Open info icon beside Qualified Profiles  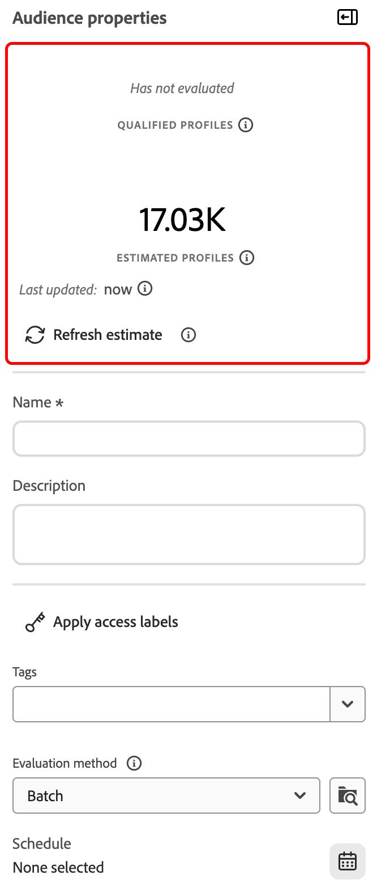click(x=245, y=125)
